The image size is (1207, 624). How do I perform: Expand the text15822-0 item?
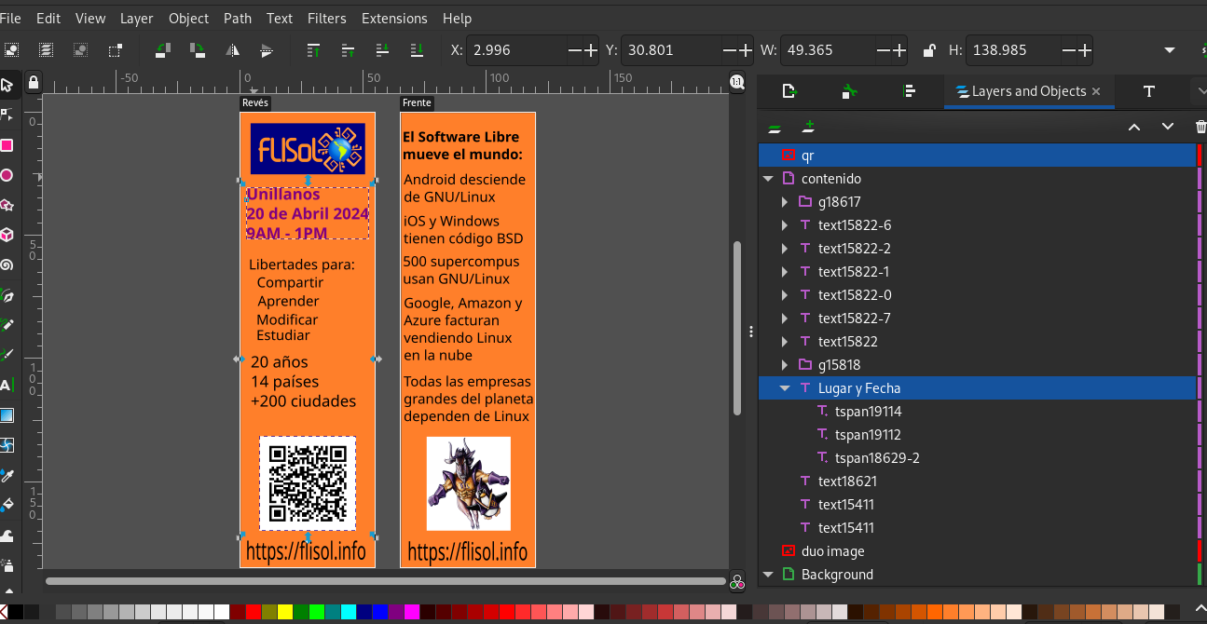[785, 295]
